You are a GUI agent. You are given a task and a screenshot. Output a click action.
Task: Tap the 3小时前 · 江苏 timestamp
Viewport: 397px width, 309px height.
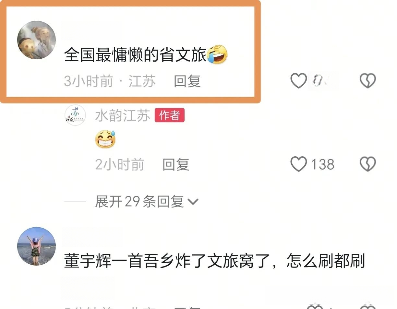[110, 81]
